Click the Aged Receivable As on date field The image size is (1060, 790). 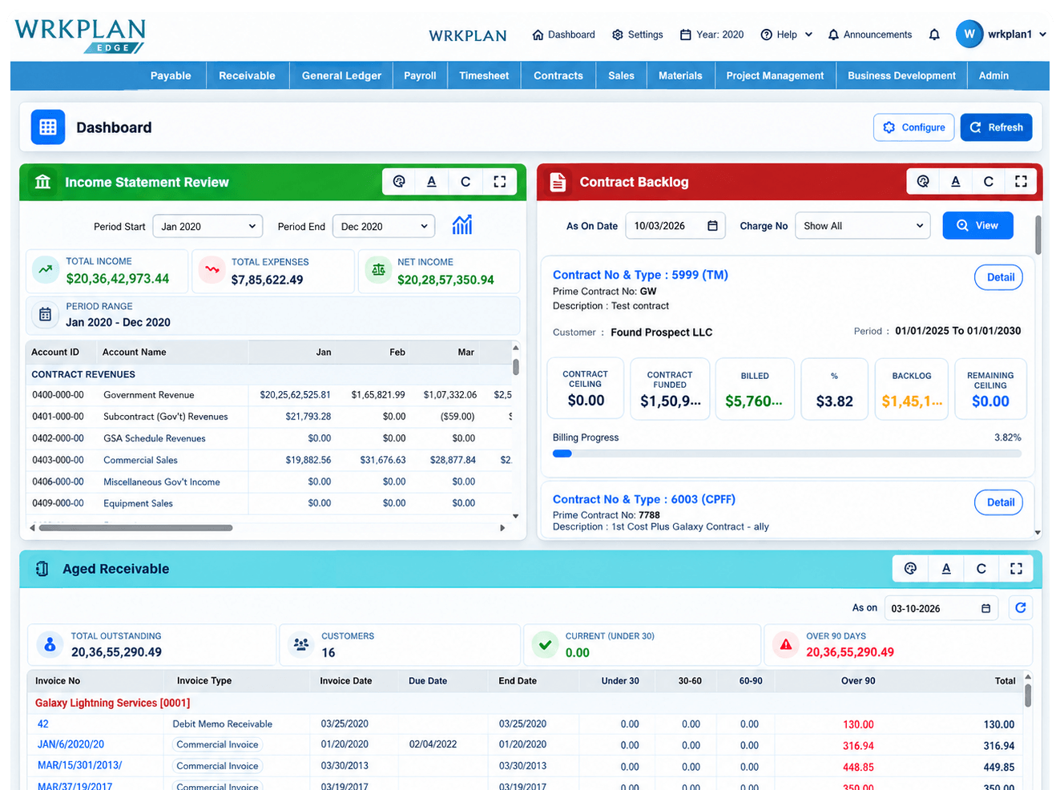click(941, 608)
